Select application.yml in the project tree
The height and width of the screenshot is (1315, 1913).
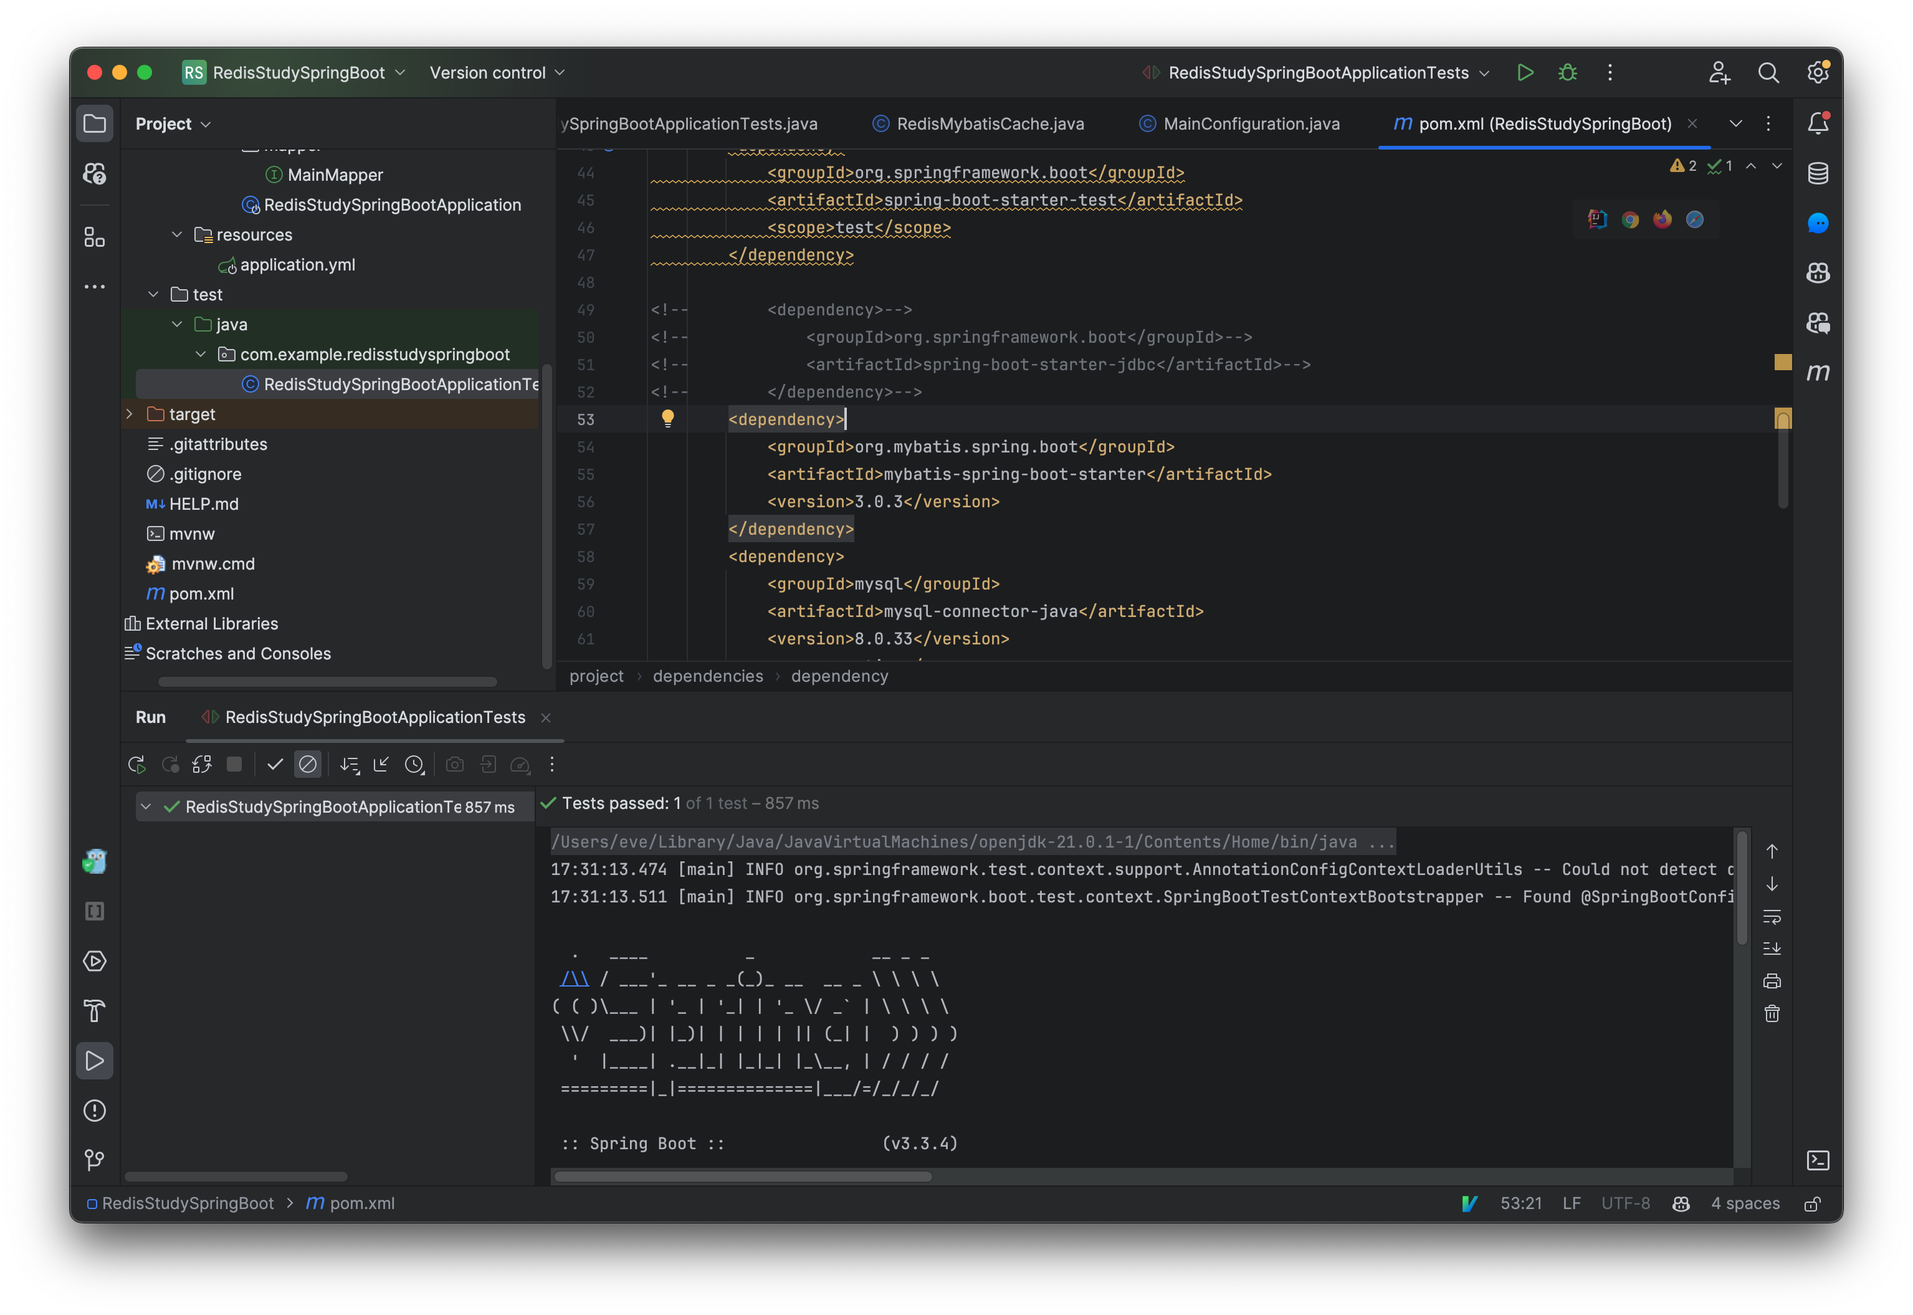point(297,264)
